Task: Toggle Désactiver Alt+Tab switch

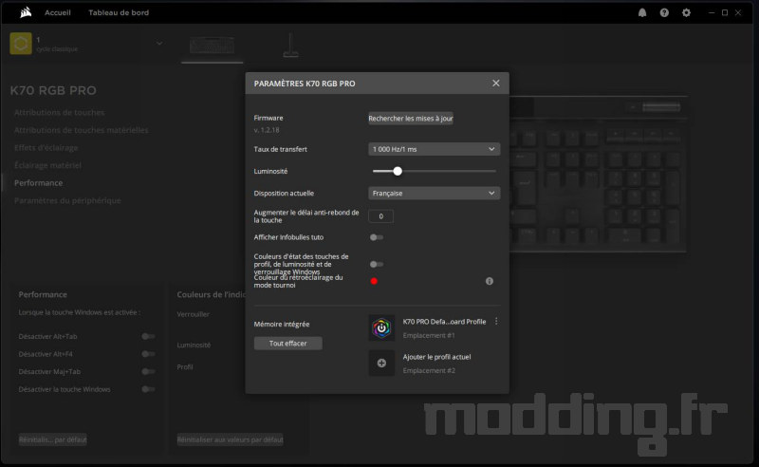Action: coord(148,336)
